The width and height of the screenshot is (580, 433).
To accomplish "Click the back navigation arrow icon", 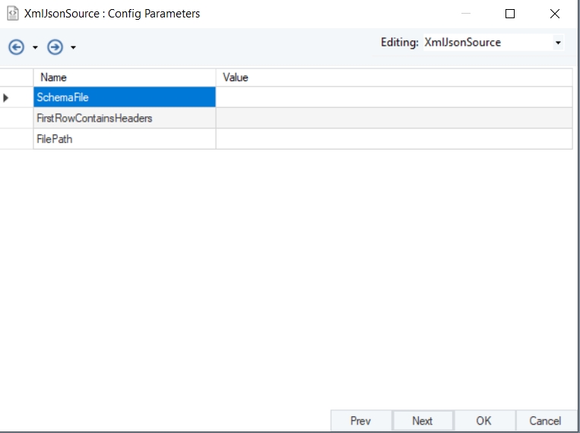I will tap(16, 47).
